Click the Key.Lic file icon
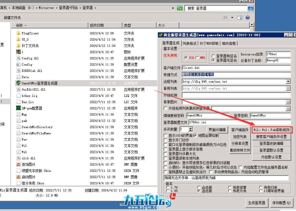The image size is (296, 211). (18, 102)
